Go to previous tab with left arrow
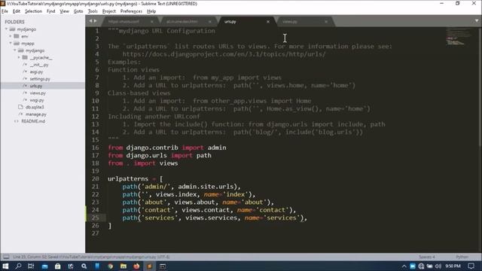The width and height of the screenshot is (482, 271). (x=90, y=21)
